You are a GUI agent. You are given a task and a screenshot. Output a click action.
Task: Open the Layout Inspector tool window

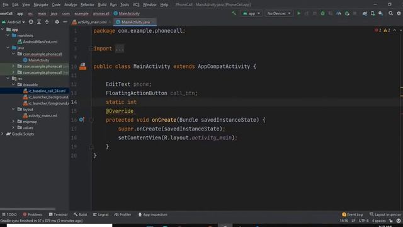point(385,214)
